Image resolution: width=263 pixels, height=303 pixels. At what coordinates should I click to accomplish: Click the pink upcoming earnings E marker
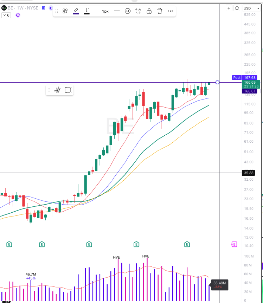click(x=234, y=244)
